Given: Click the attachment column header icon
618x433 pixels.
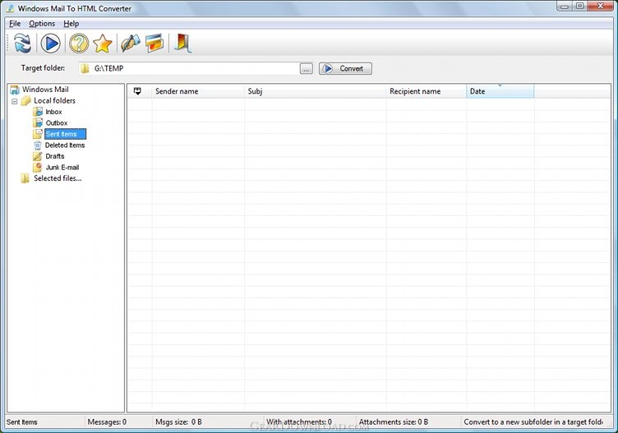Looking at the screenshot, I should (137, 91).
